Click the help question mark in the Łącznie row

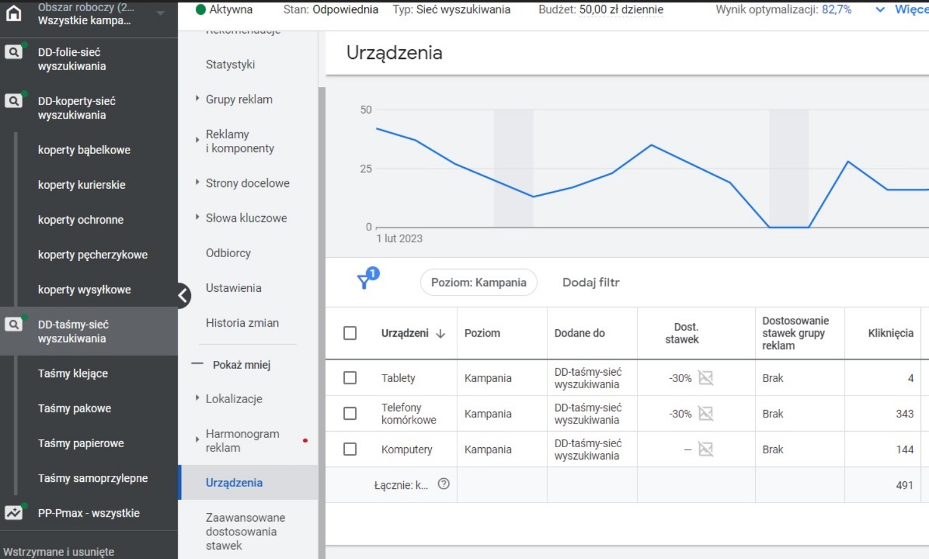tap(443, 484)
